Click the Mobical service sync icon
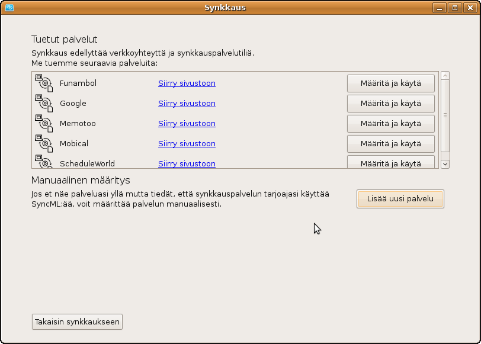Screen dimensions: 481x344 44,144
